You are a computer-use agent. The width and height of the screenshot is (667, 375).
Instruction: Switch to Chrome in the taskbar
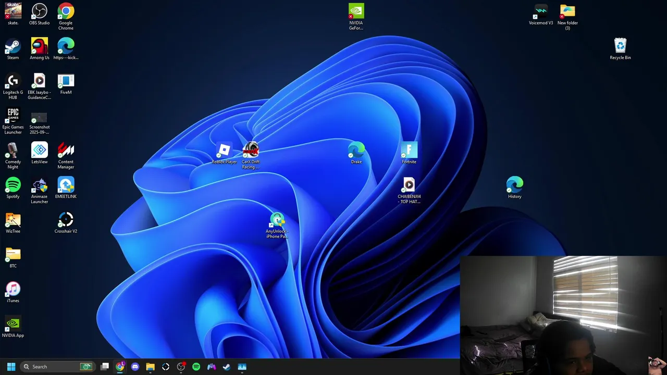[120, 367]
